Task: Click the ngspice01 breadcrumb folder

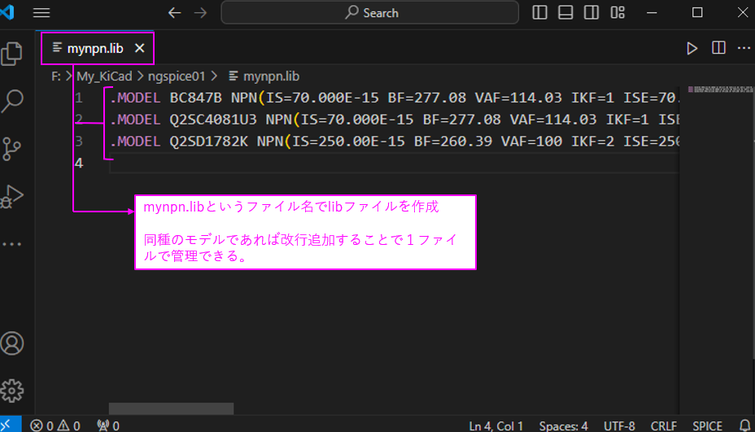Action: click(177, 76)
